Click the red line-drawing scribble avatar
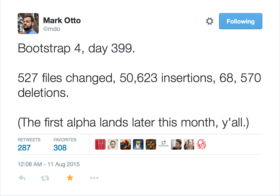The width and height of the screenshot is (280, 196). pos(201,144)
